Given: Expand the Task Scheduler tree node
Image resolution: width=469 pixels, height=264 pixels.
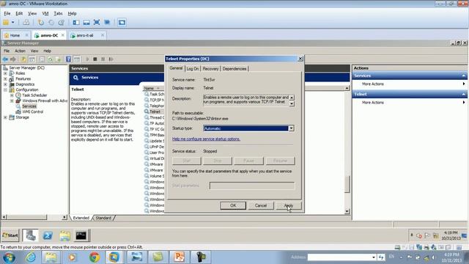Looking at the screenshot, I should click(x=12, y=95).
